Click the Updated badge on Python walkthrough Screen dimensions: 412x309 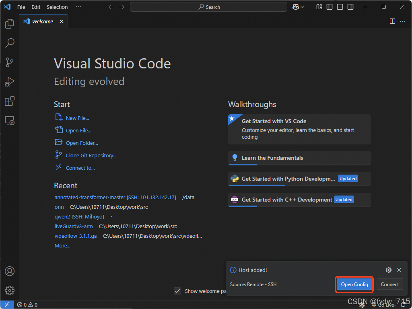coord(348,179)
